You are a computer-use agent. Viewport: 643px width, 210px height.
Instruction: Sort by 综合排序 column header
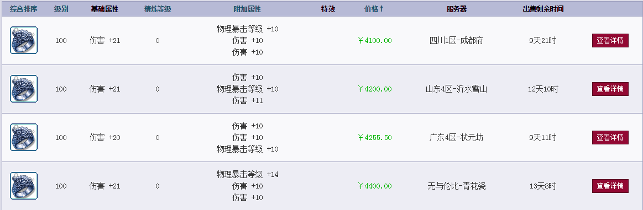[x=23, y=9]
